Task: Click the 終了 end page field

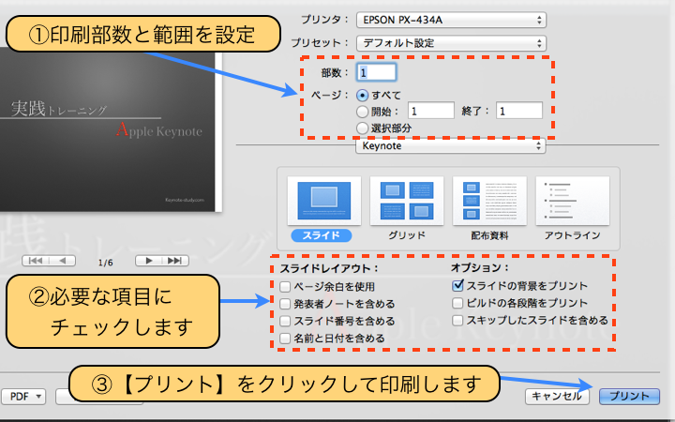Action: [519, 111]
